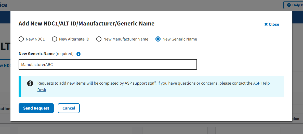Image resolution: width=303 pixels, height=134 pixels.
Task: Click the "New Manufacturer Name" option label text
Action: (126, 39)
